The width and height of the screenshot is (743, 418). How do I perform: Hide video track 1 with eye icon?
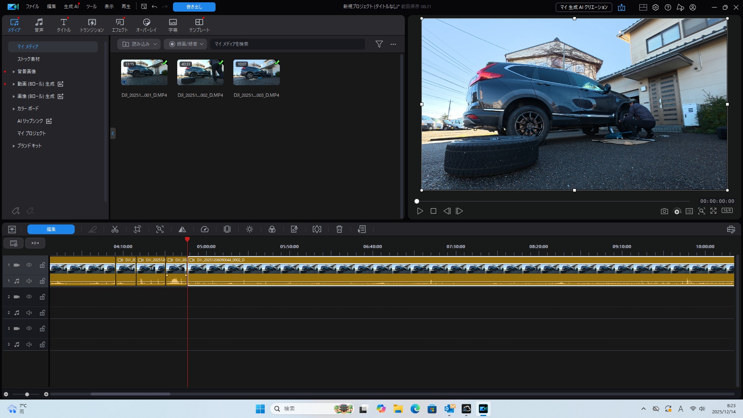pyautogui.click(x=29, y=265)
